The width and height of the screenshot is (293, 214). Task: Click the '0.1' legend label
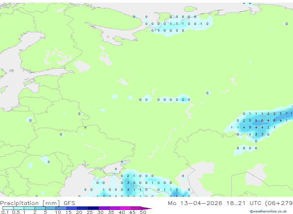tap(5, 212)
